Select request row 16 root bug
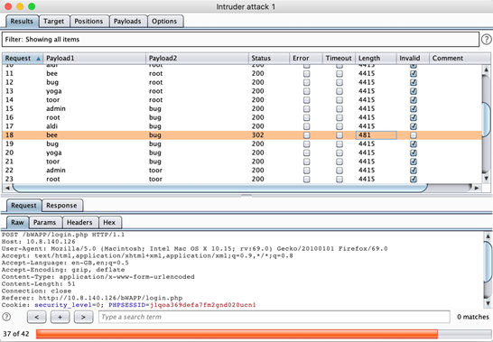This screenshot has width=493, height=342. click(x=242, y=117)
